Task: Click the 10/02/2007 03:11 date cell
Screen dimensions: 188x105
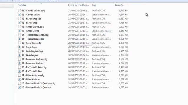Action: pos(78,31)
